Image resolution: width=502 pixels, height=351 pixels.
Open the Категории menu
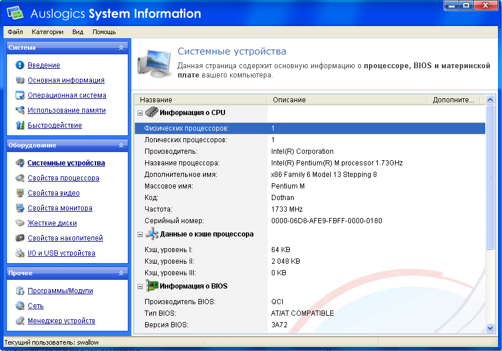coord(47,32)
